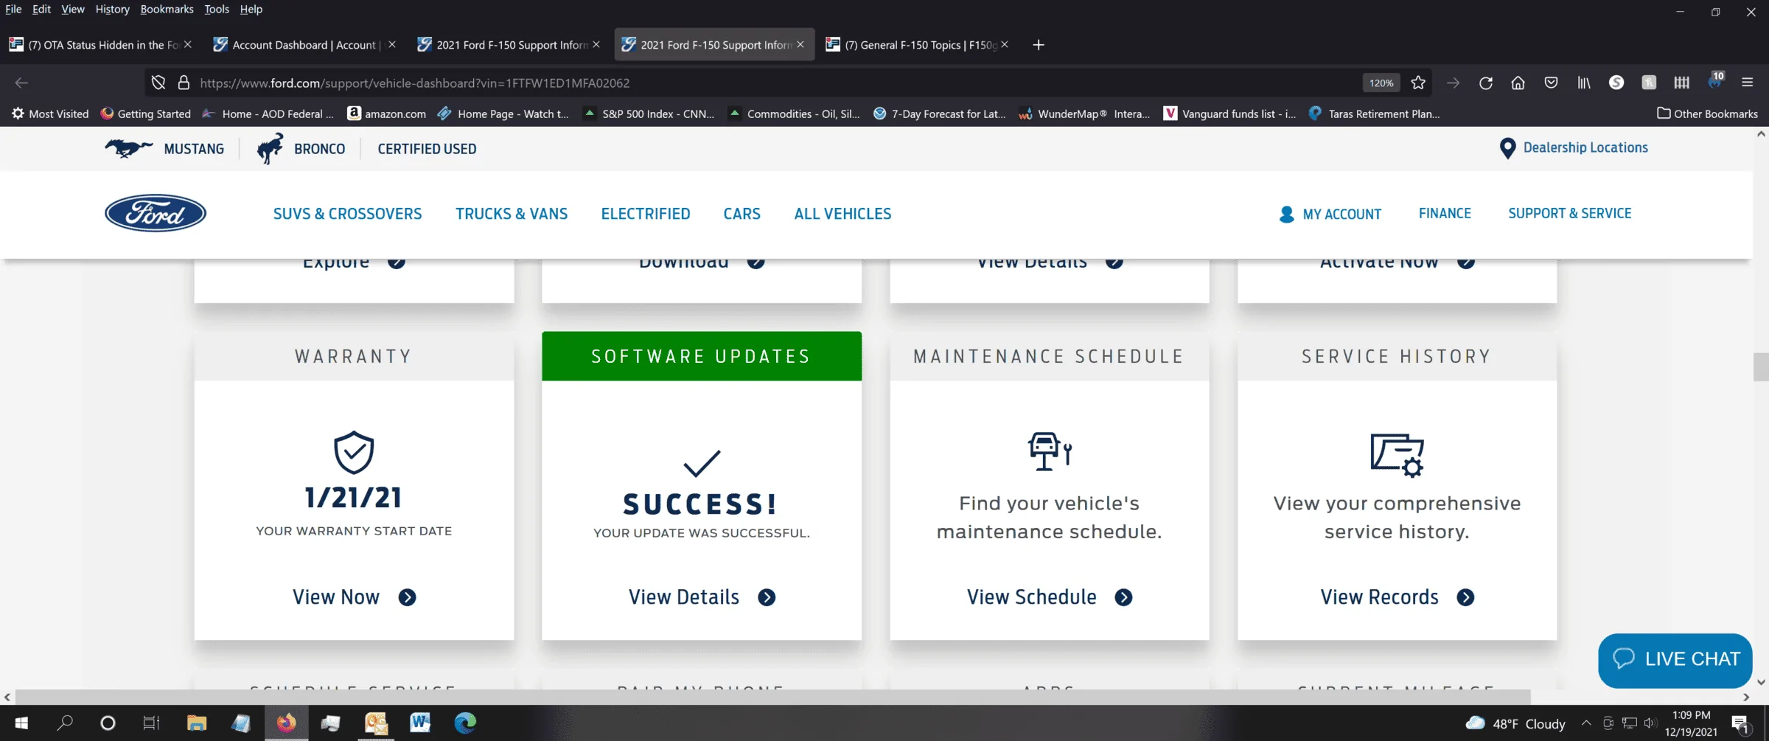Viewport: 1769px width, 741px height.
Task: Click the horizontal scrollbar thumb
Action: click(x=773, y=697)
